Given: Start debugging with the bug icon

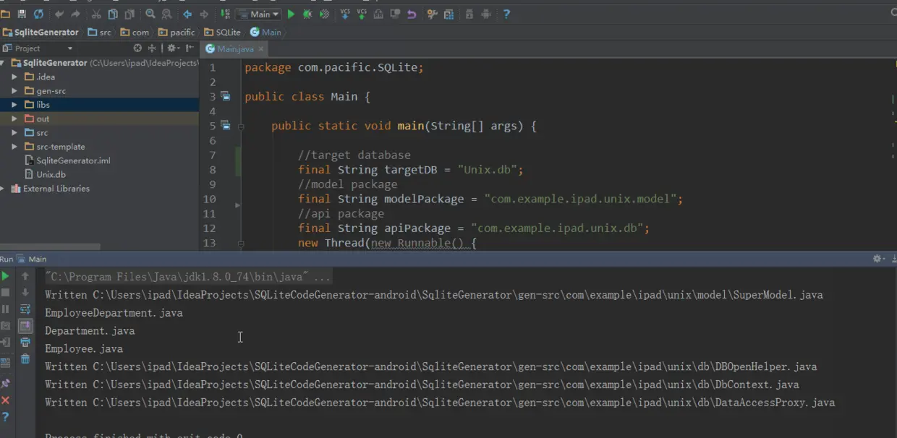Looking at the screenshot, I should [x=307, y=14].
